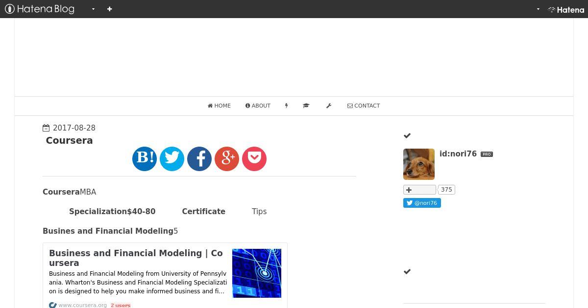Click the wrench navigation icon
Viewport: 588px width, 308px height.
tap(329, 106)
